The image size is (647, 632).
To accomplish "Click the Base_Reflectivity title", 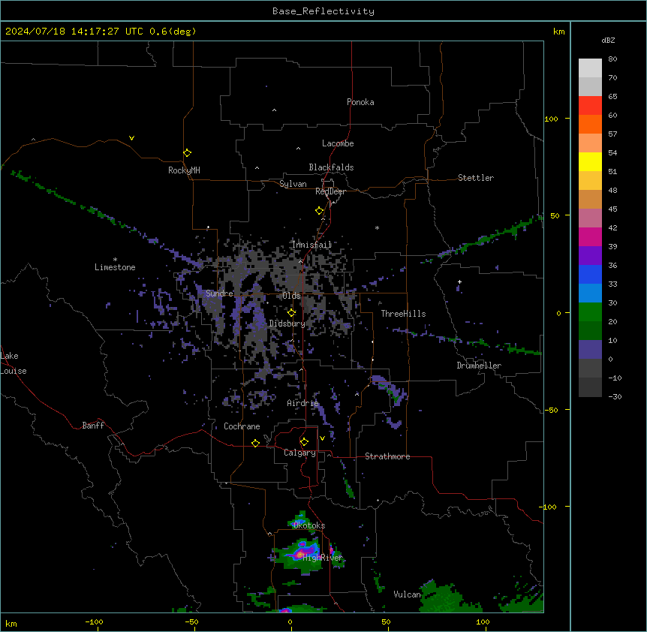I will (x=323, y=11).
